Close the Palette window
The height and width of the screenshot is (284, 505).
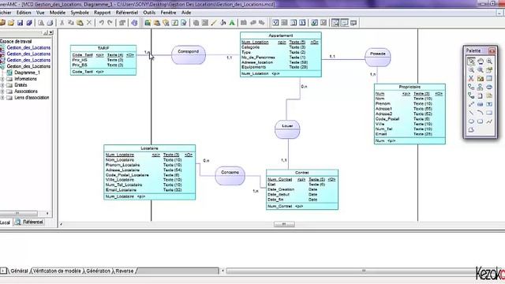pyautogui.click(x=492, y=50)
